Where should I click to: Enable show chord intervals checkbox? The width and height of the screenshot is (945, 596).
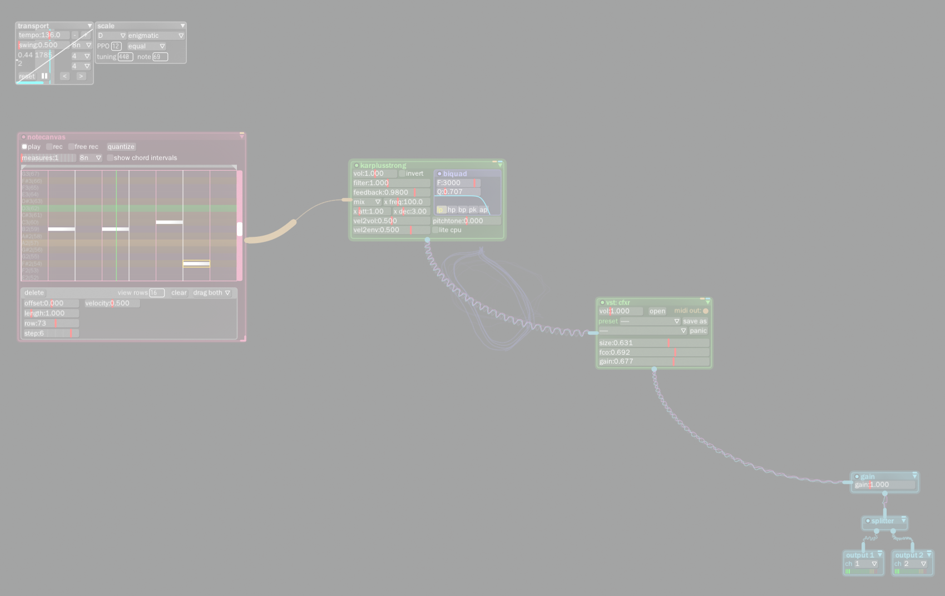click(110, 158)
